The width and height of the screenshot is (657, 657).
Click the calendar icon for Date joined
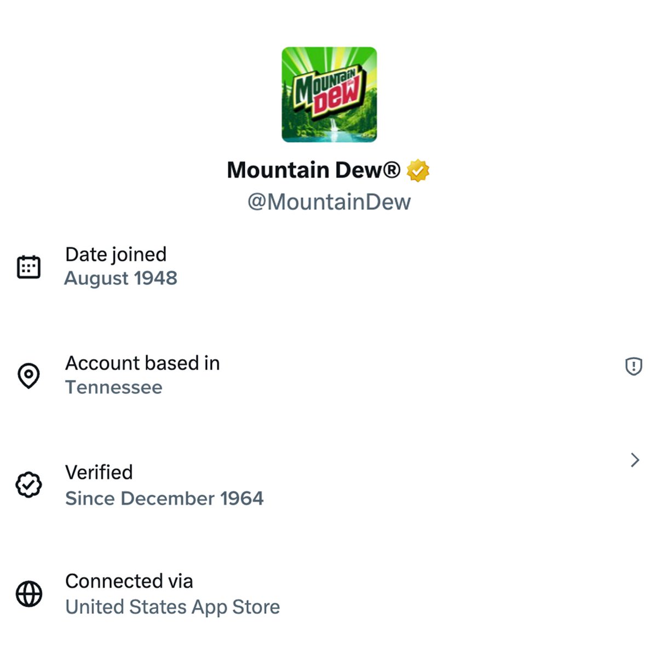pos(28,267)
